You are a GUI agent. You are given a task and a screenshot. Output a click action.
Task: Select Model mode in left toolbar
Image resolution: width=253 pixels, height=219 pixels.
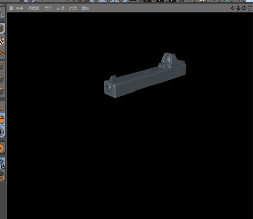point(2,29)
